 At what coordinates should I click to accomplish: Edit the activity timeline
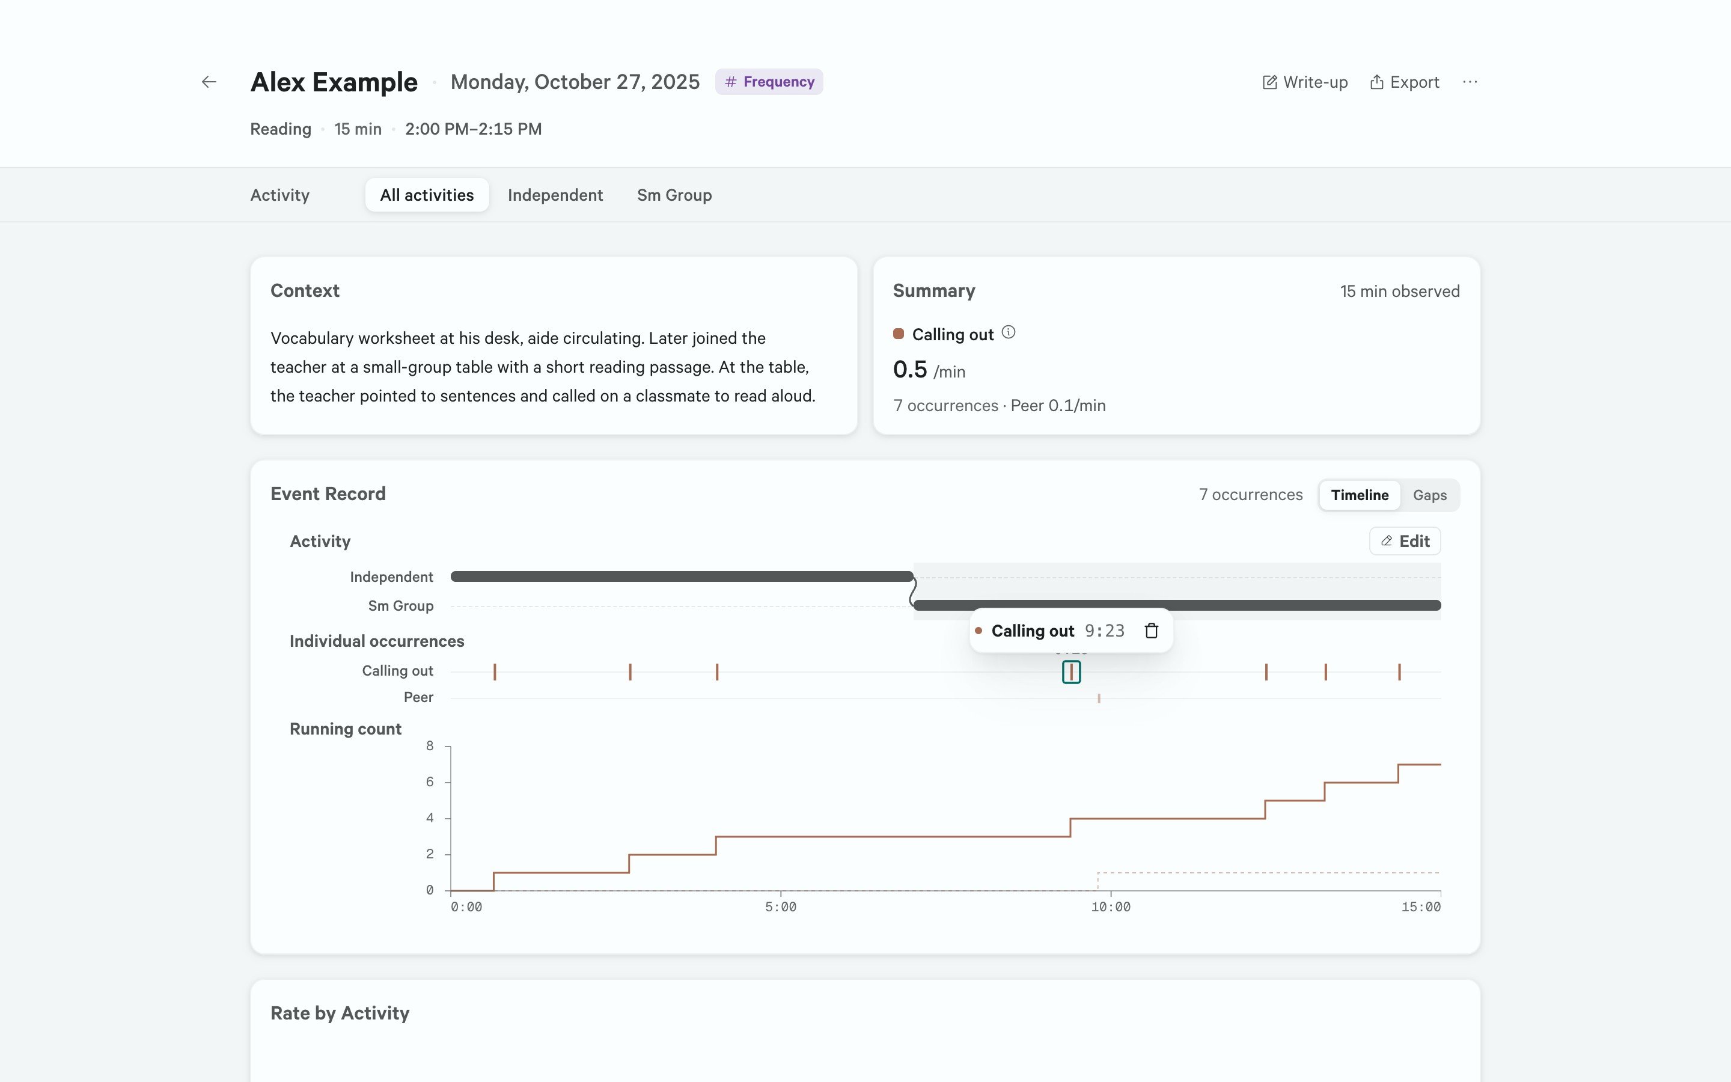pyautogui.click(x=1405, y=541)
